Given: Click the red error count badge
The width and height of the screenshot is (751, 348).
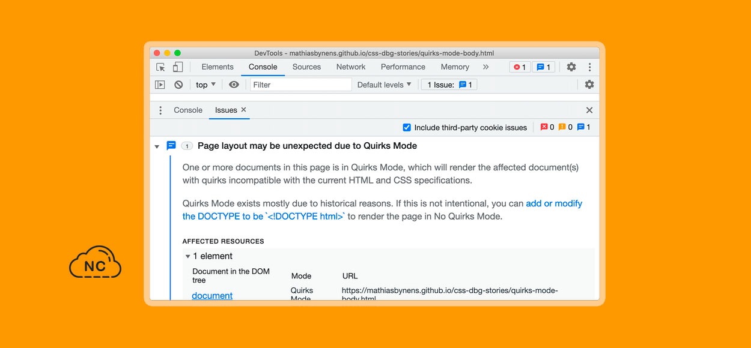Looking at the screenshot, I should click(x=520, y=67).
